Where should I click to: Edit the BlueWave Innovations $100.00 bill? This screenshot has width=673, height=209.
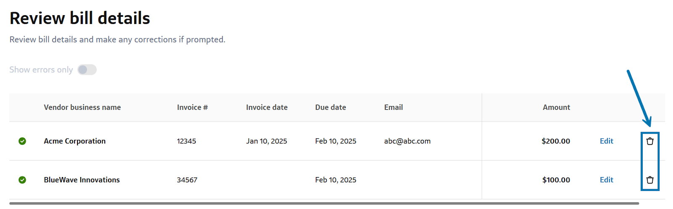pos(606,180)
